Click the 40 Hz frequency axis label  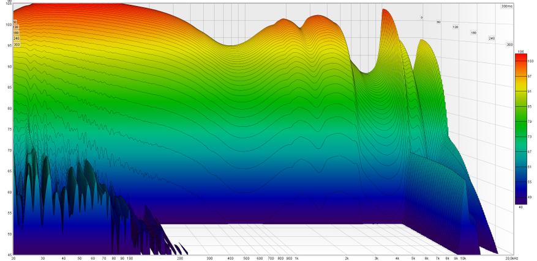[x=63, y=257]
